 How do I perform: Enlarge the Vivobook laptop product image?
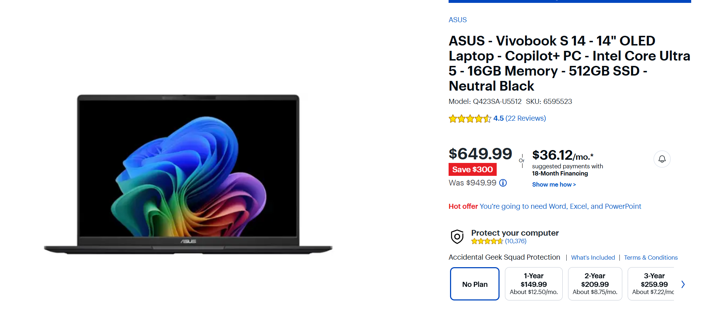[188, 174]
